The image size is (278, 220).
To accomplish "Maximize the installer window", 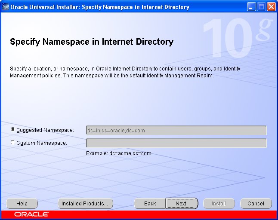I will click(x=261, y=7).
